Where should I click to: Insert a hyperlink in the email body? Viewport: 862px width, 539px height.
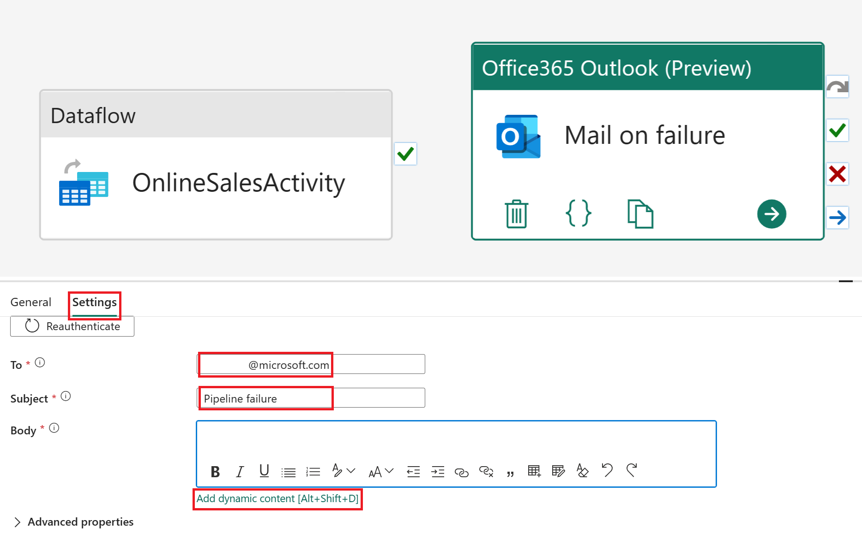point(462,471)
